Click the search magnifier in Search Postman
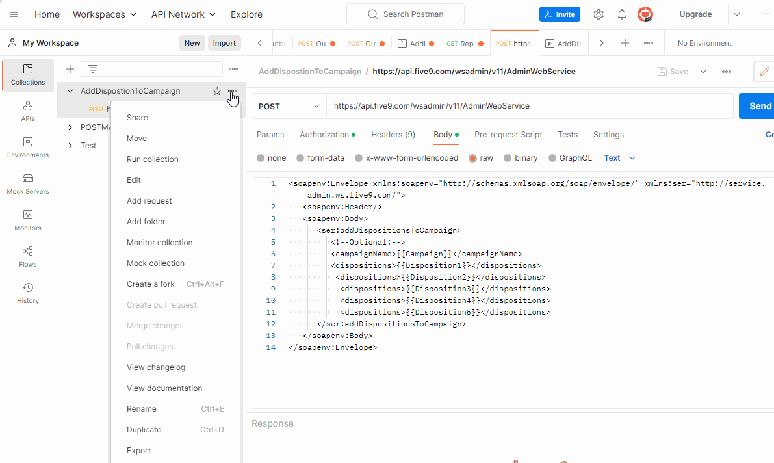 pyautogui.click(x=372, y=14)
